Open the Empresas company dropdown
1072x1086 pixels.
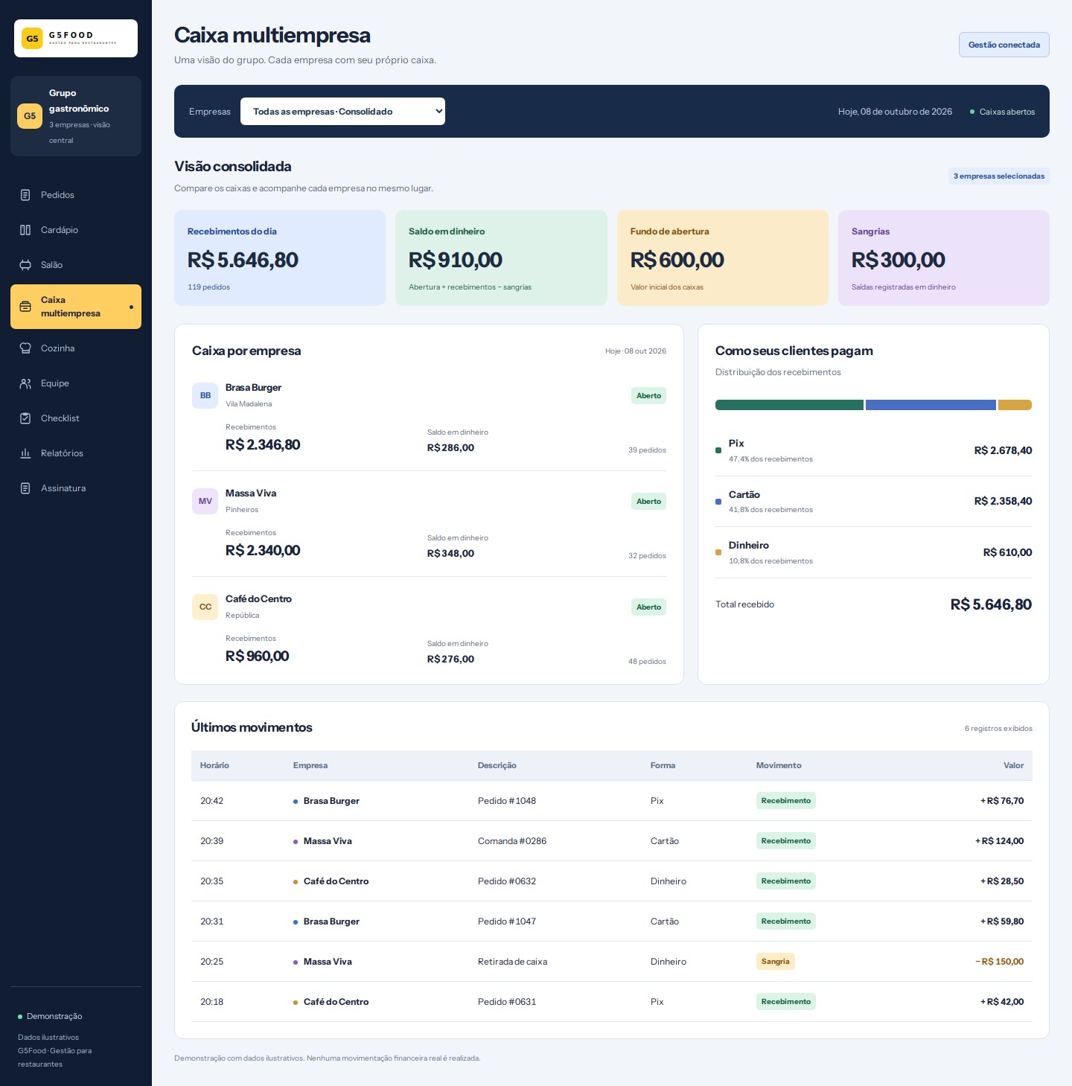tap(342, 112)
